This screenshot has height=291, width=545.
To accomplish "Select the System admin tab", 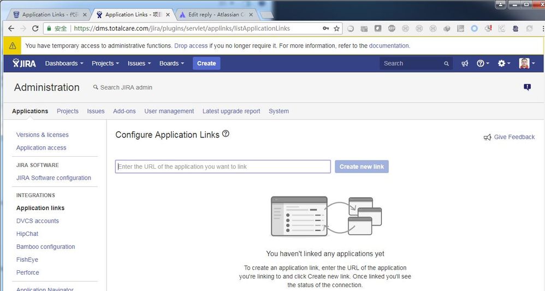I will [x=279, y=111].
